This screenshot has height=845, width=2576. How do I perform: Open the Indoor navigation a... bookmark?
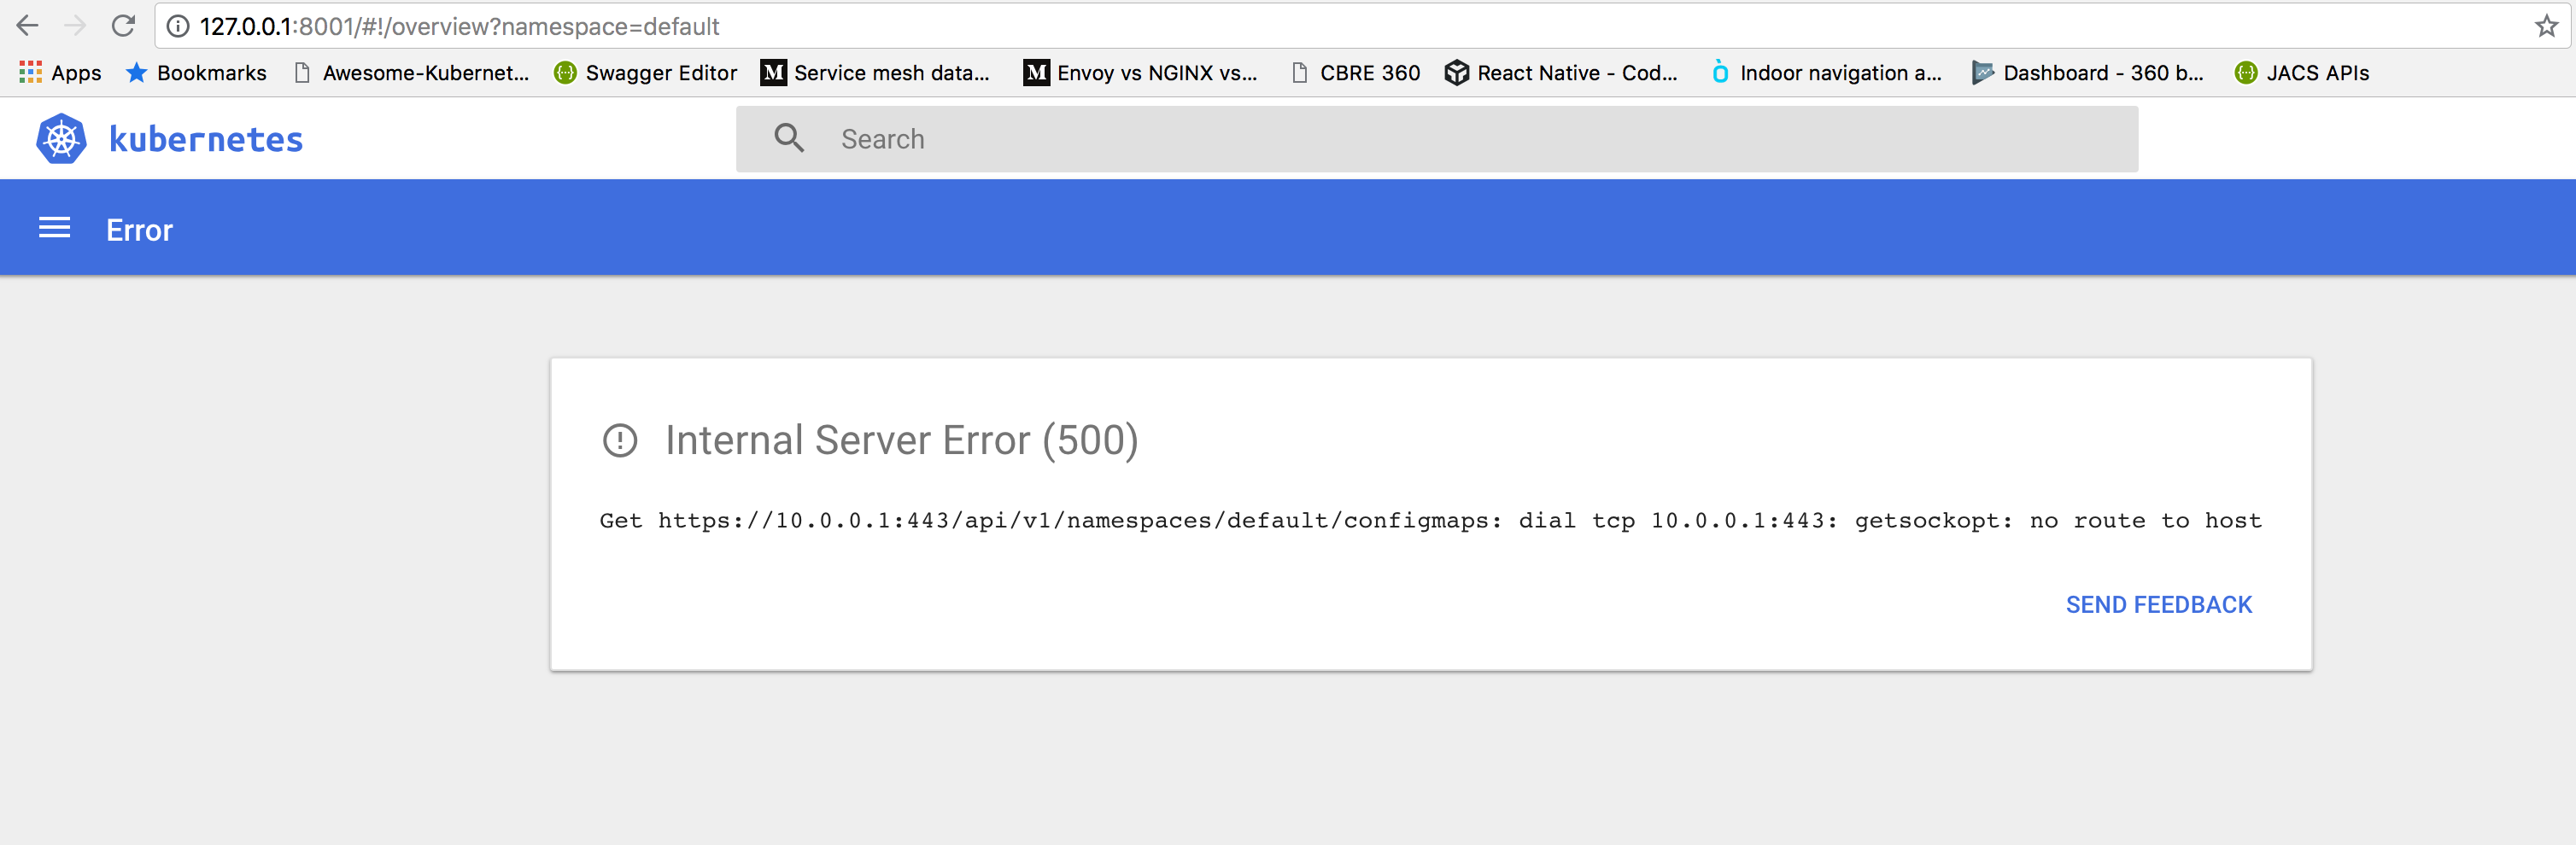1826,73
